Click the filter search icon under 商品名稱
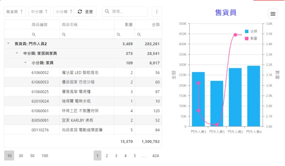The height and width of the screenshot is (166, 285). click(x=64, y=34)
